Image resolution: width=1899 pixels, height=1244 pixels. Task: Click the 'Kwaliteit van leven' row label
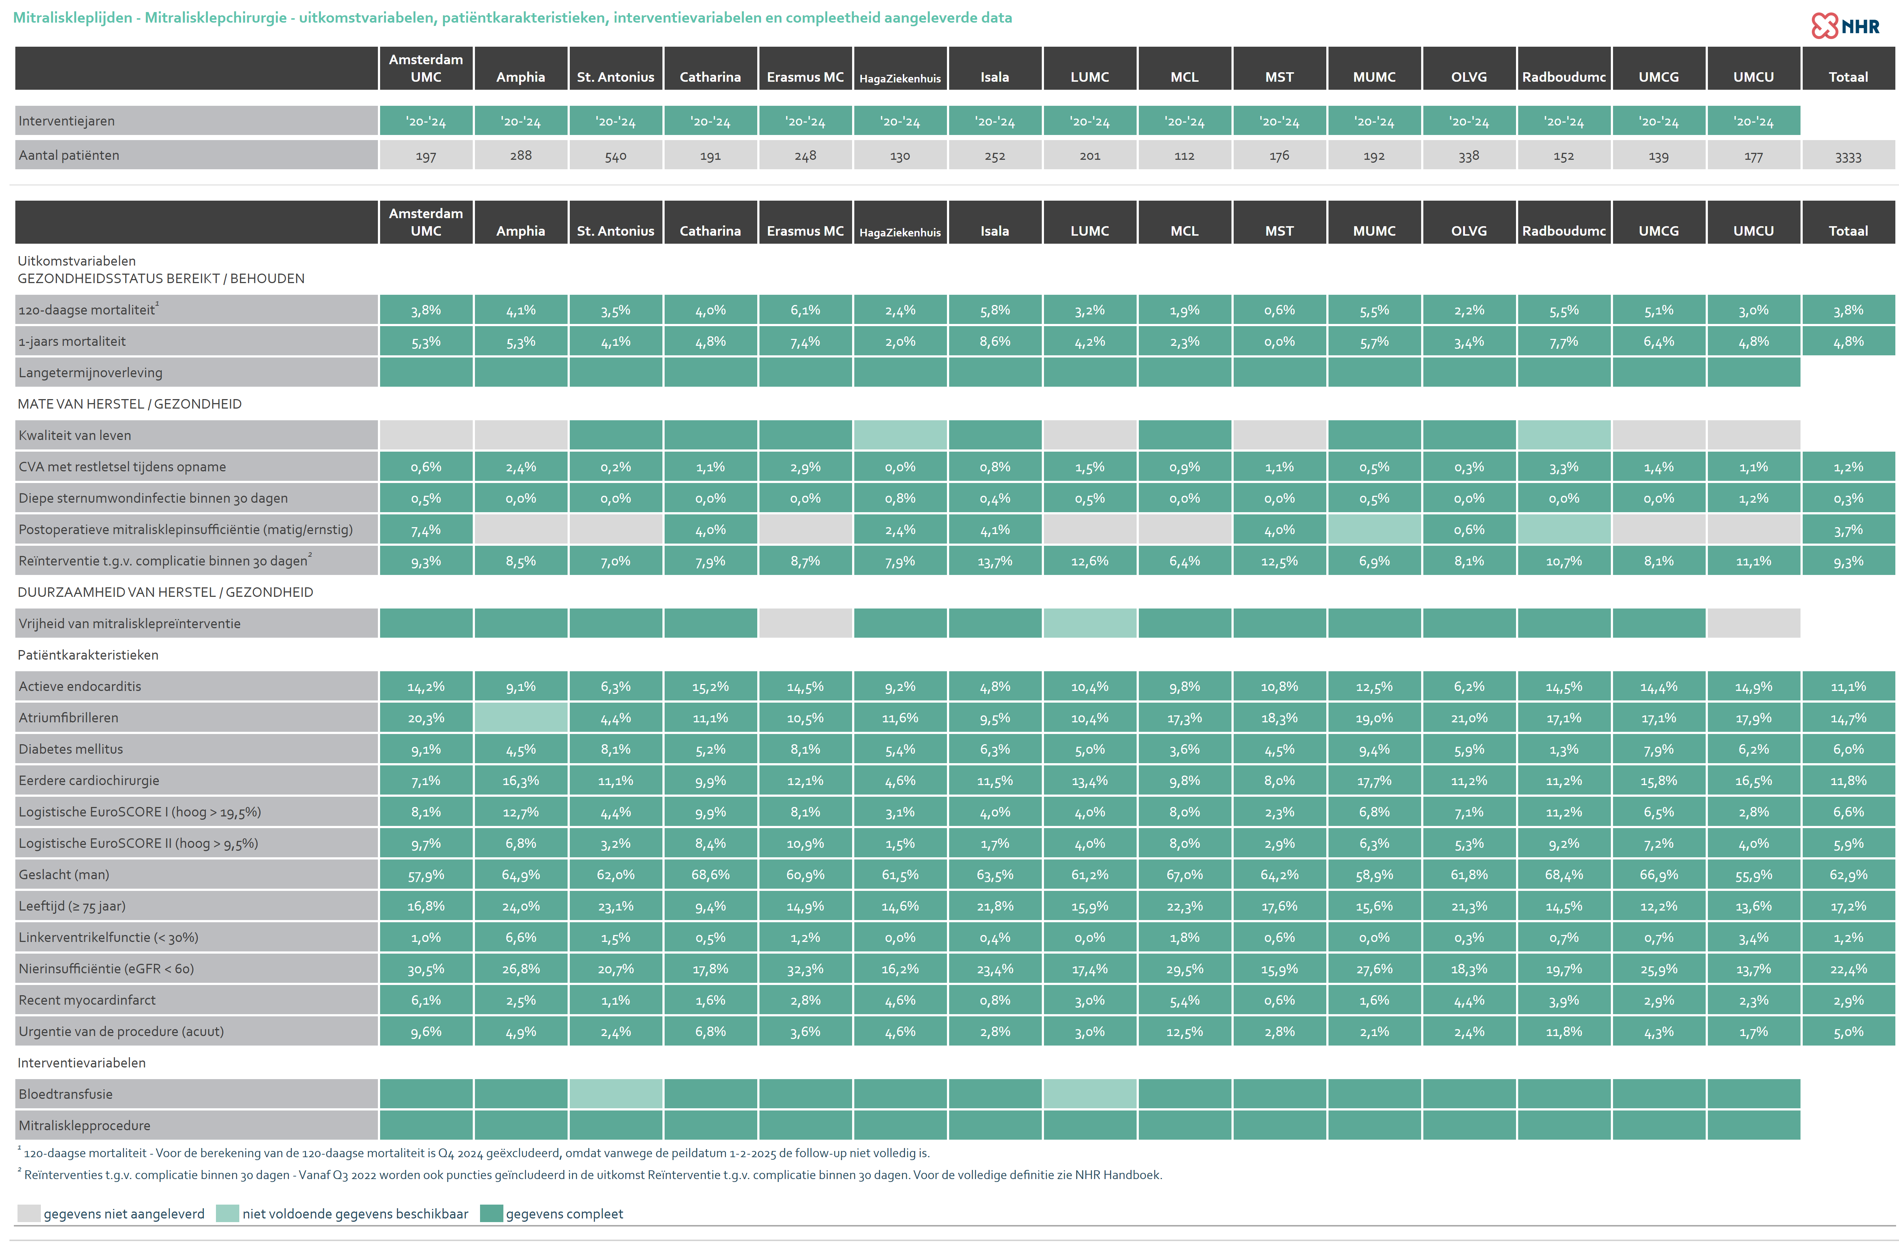[x=75, y=435]
